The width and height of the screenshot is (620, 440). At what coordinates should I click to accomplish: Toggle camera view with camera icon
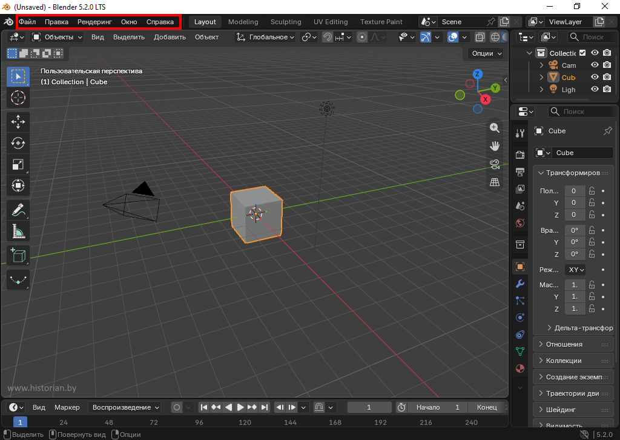495,164
